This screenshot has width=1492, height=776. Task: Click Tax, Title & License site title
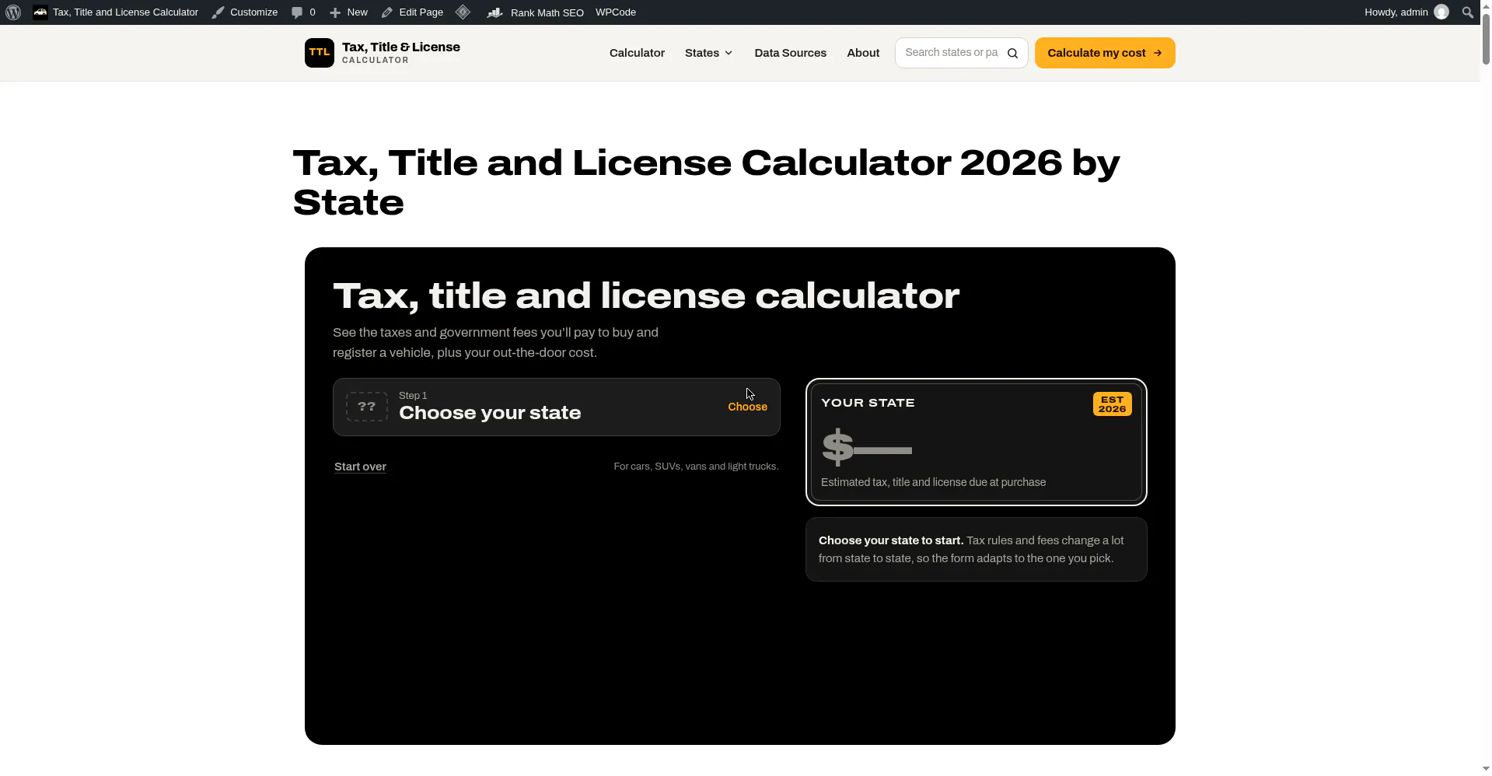click(x=401, y=47)
